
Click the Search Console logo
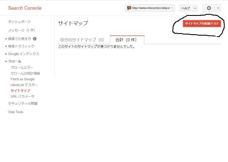25,8
